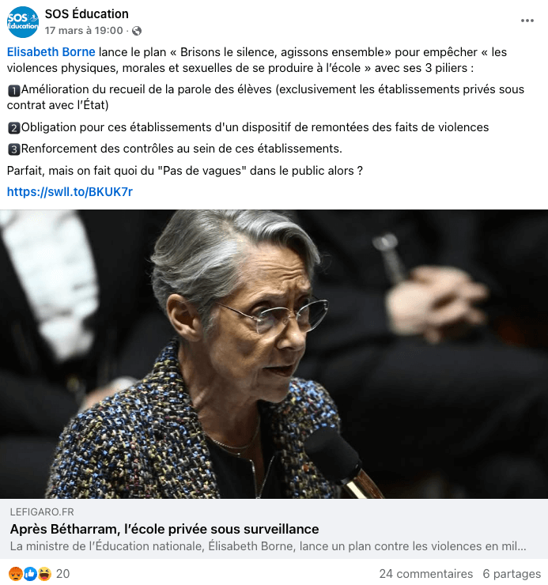Image resolution: width=548 pixels, height=585 pixels.
Task: View the 6 partages list
Action: [x=512, y=574]
